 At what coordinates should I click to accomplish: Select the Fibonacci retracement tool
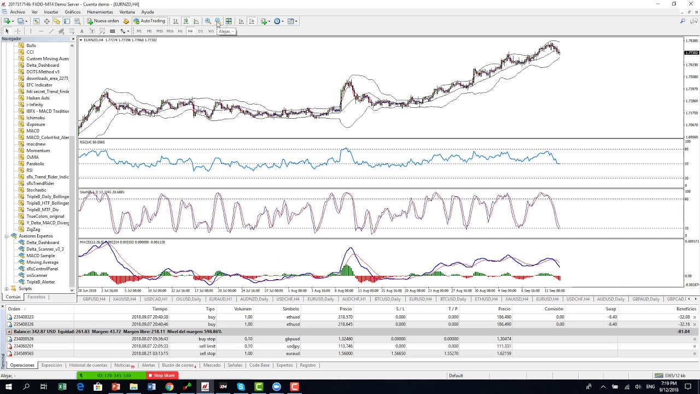pos(72,31)
